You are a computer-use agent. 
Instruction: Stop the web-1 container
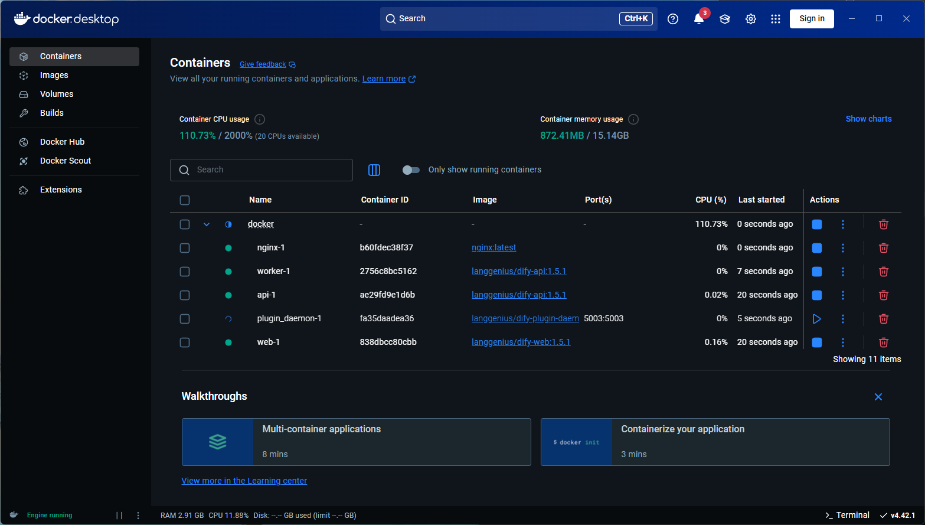(817, 343)
